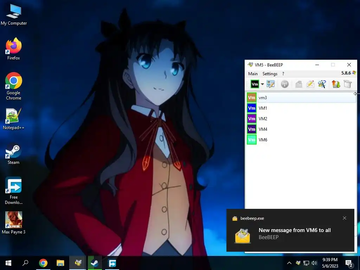Image resolution: width=360 pixels, height=270 pixels.
Task: Minimize the VM5 - BeeBEEP window
Action: click(317, 65)
